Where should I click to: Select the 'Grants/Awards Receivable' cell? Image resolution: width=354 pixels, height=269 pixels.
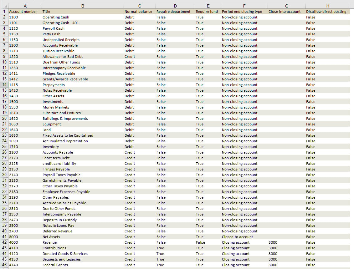tap(65, 79)
